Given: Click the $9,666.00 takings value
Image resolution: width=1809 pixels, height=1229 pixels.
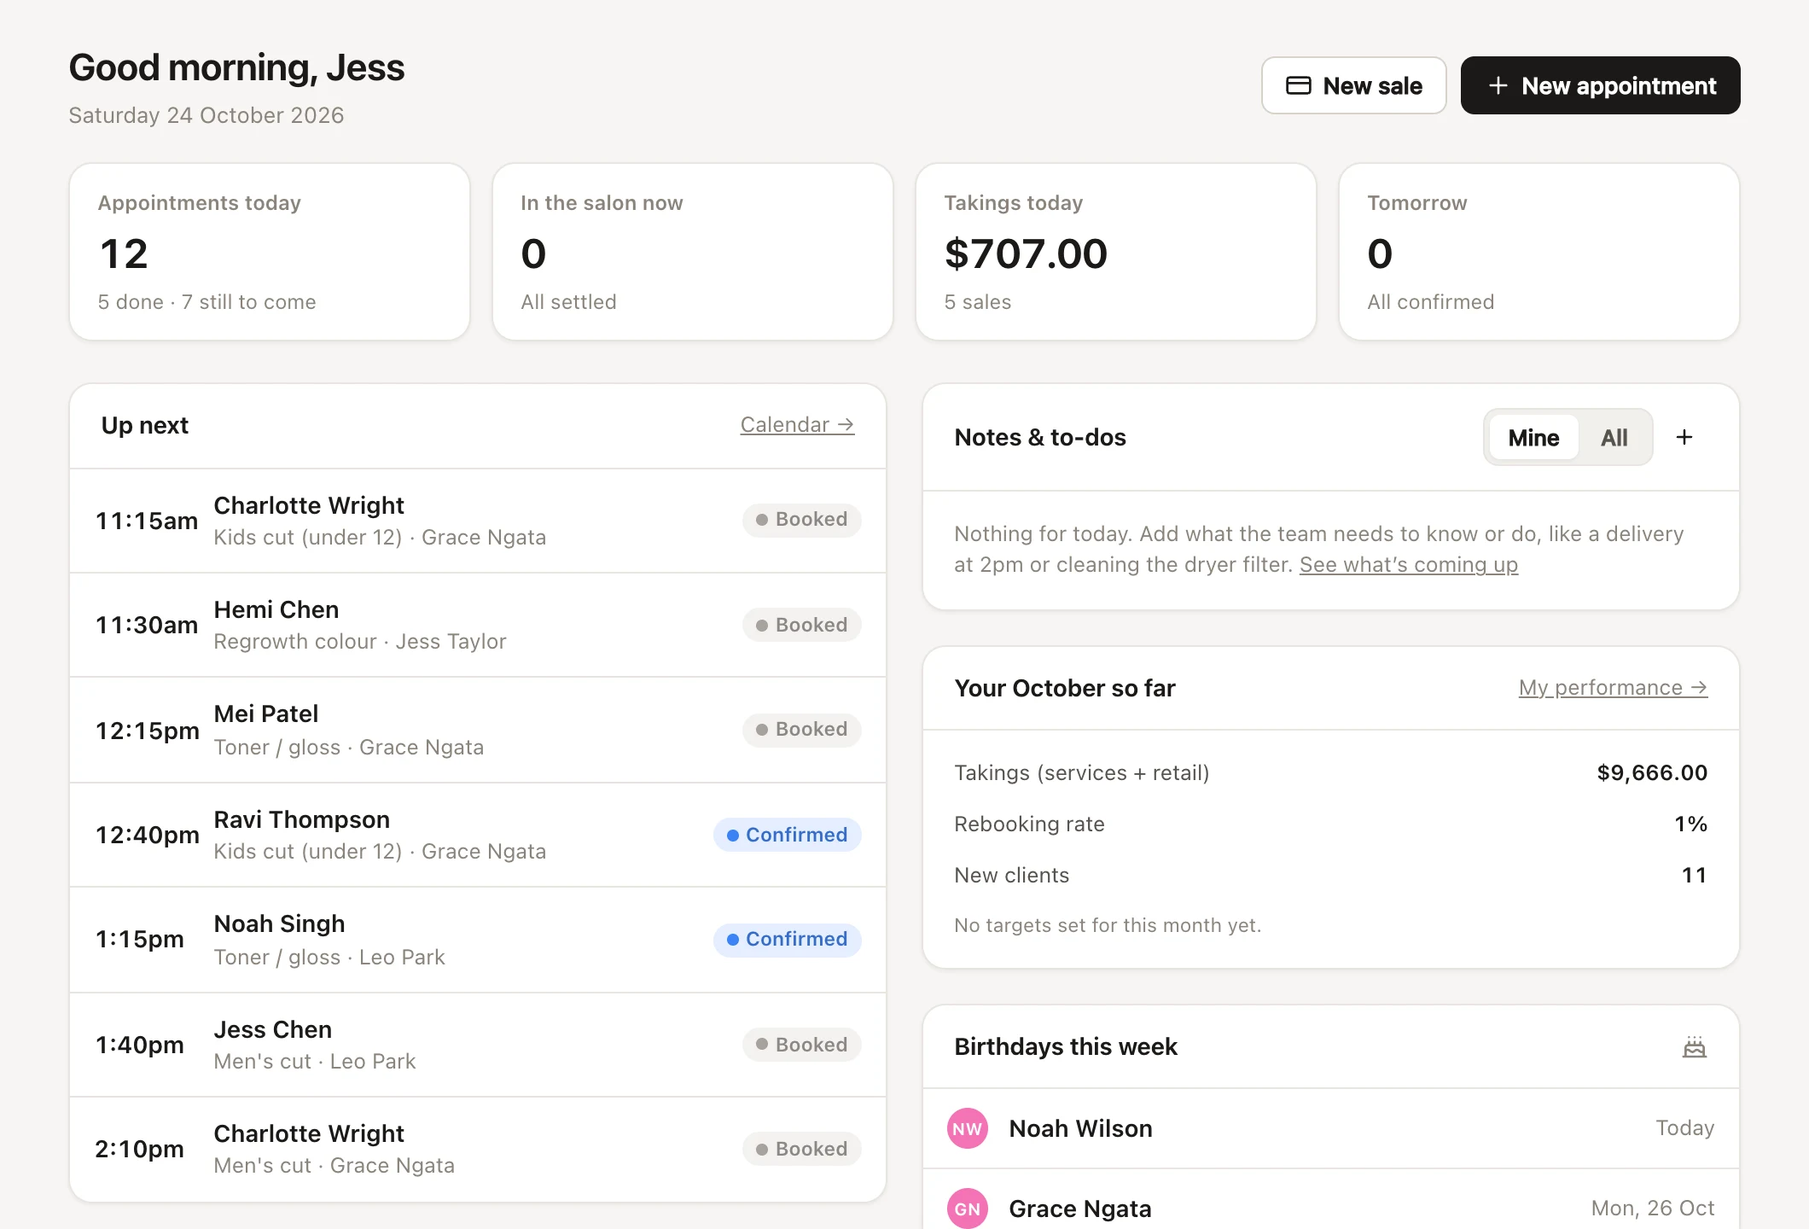Looking at the screenshot, I should tap(1652, 773).
